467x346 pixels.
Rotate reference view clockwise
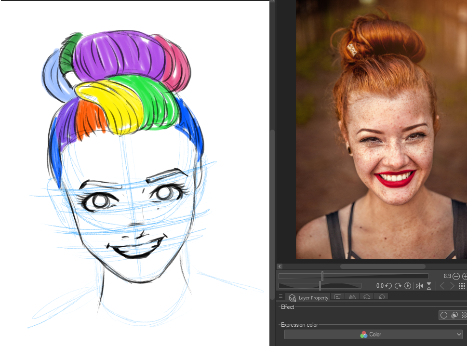(x=398, y=286)
